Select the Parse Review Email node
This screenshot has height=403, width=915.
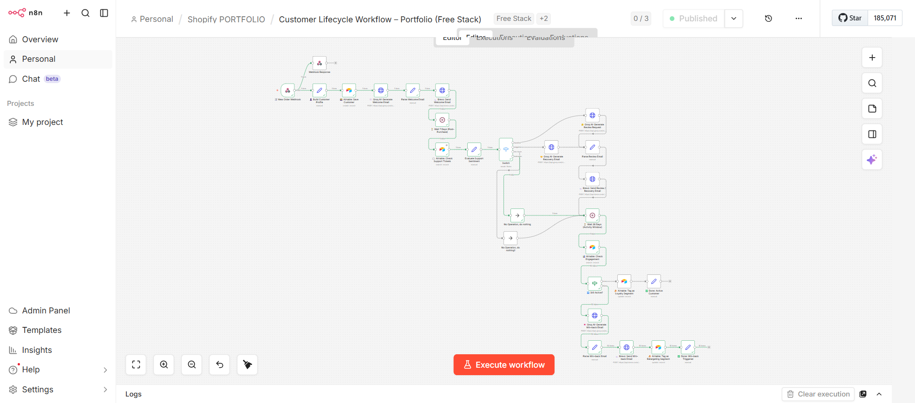[x=593, y=147]
